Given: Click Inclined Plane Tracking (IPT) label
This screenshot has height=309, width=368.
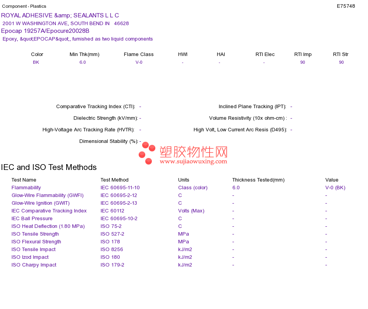Looking at the screenshot, I should click(253, 107).
